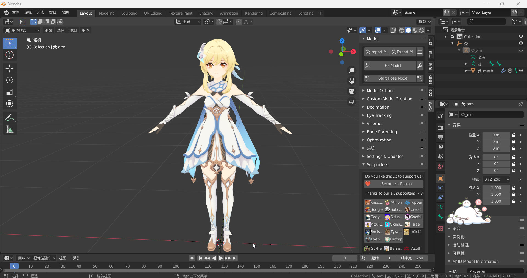Click outliner search field
The image size is (527, 278).
[x=486, y=21]
